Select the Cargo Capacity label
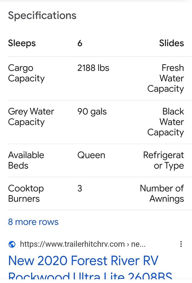This screenshot has width=192, height=283. point(26,73)
